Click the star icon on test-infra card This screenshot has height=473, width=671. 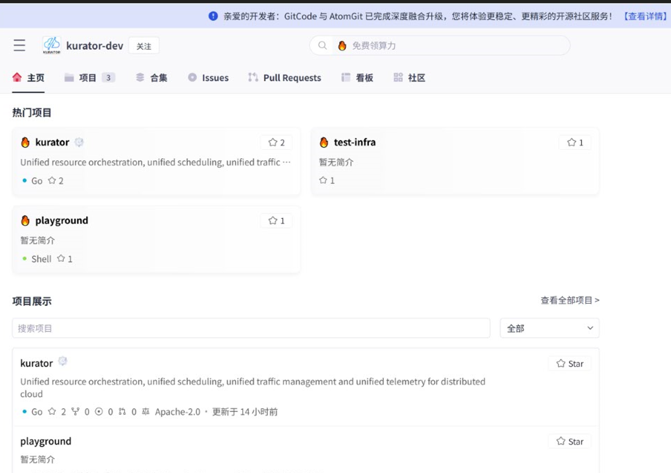pos(571,142)
